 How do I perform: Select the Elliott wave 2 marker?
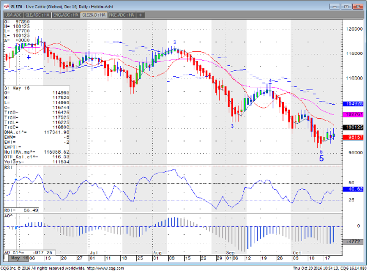175,42
